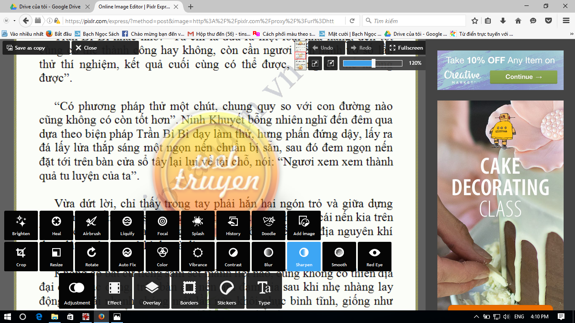This screenshot has height=323, width=575.
Task: Open the Borders category
Action: tap(189, 291)
